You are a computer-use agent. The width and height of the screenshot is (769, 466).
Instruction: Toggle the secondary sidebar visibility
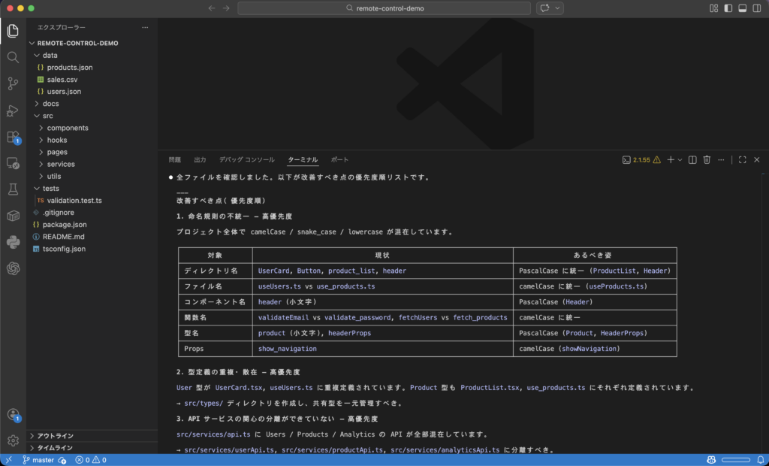pyautogui.click(x=756, y=8)
